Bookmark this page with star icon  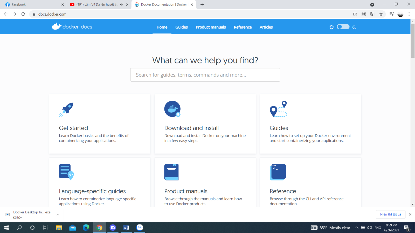pos(381,14)
